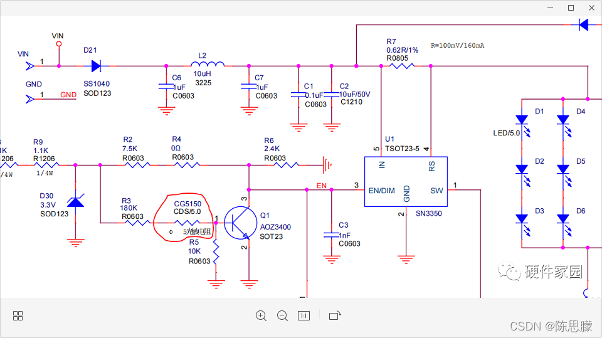The height and width of the screenshot is (338, 602).
Task: Click the LED/5.0 label
Action: [x=507, y=133]
